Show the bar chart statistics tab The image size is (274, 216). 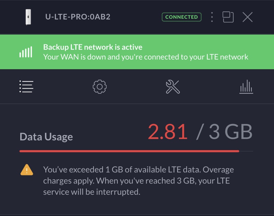246,87
